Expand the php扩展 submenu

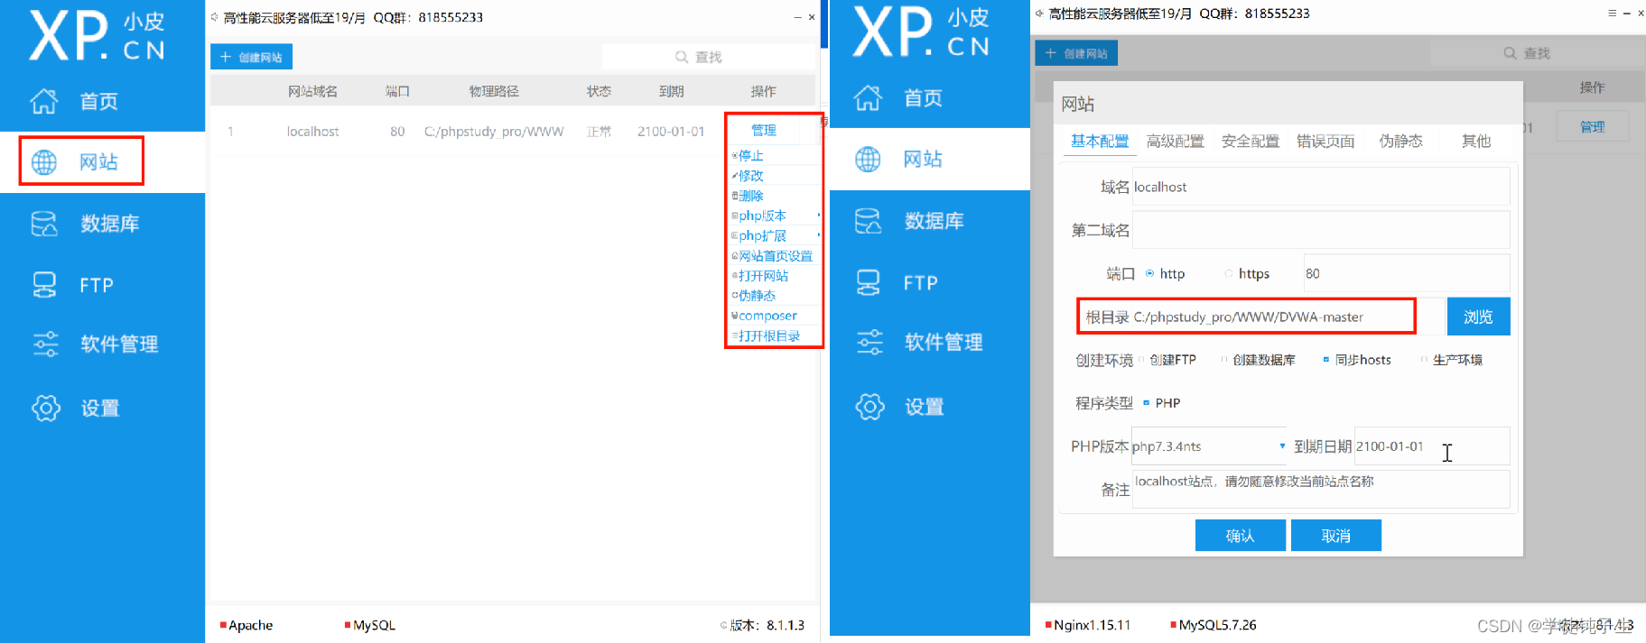[x=775, y=236]
